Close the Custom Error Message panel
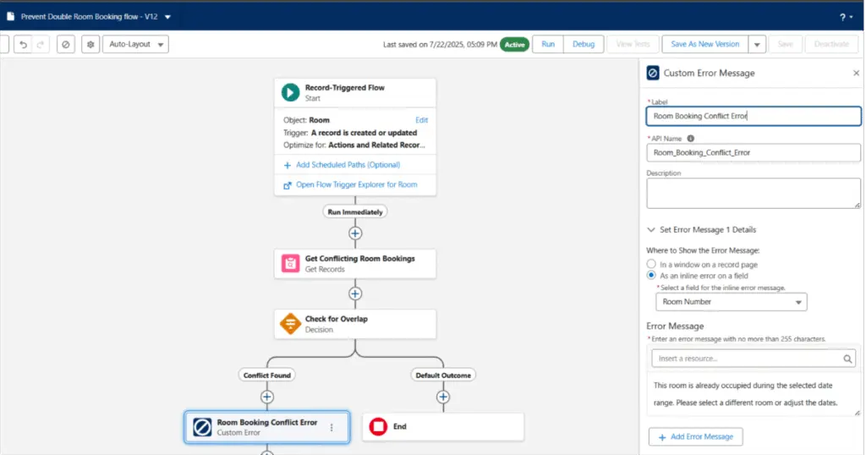The height and width of the screenshot is (455, 866). tap(856, 73)
